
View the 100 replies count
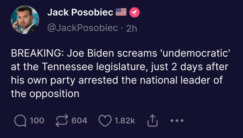pos(37,121)
